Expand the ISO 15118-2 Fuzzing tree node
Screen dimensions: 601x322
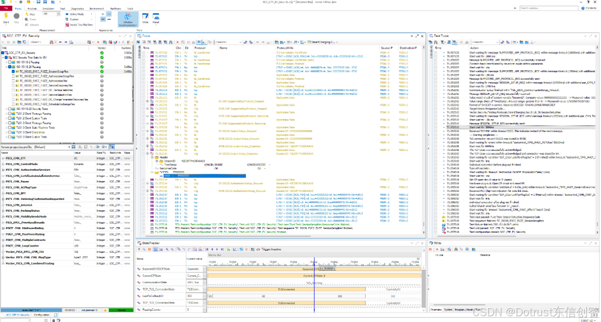(7, 62)
